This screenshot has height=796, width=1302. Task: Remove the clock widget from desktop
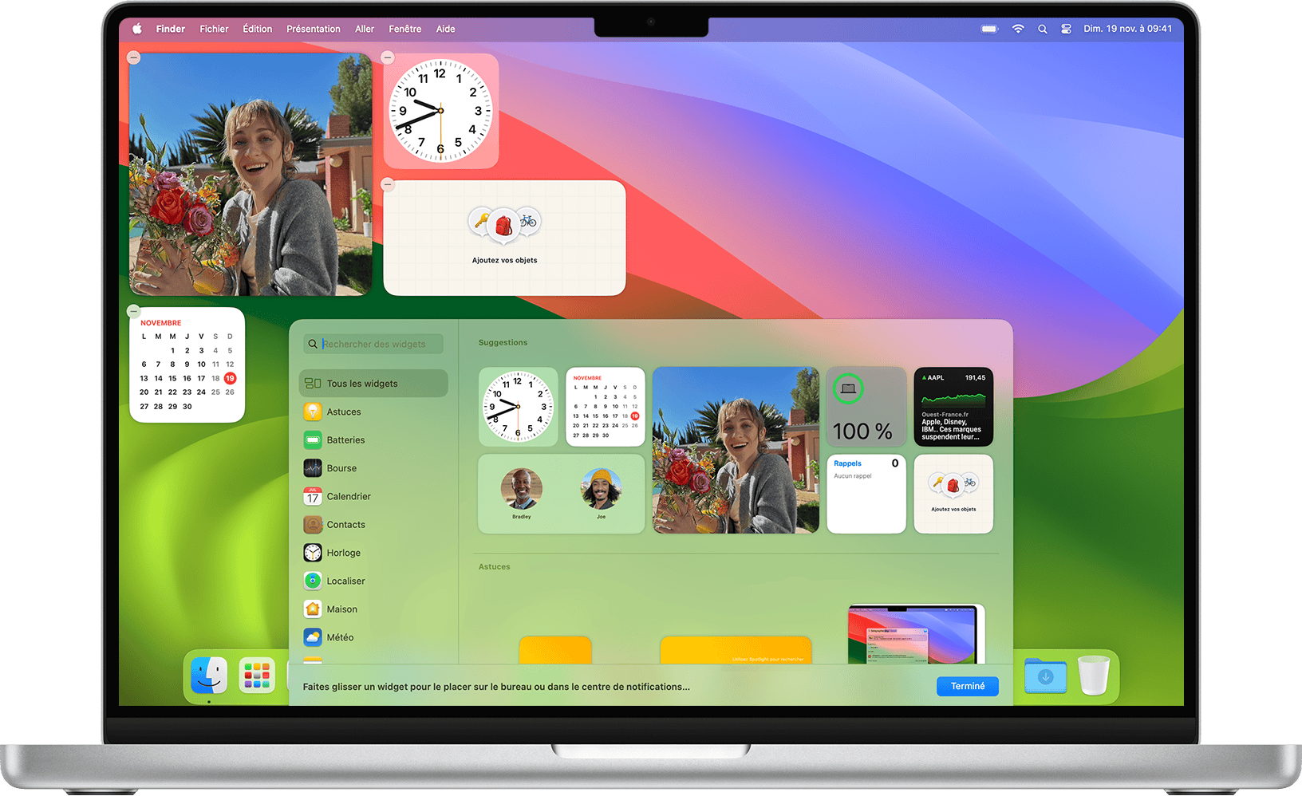[x=388, y=57]
